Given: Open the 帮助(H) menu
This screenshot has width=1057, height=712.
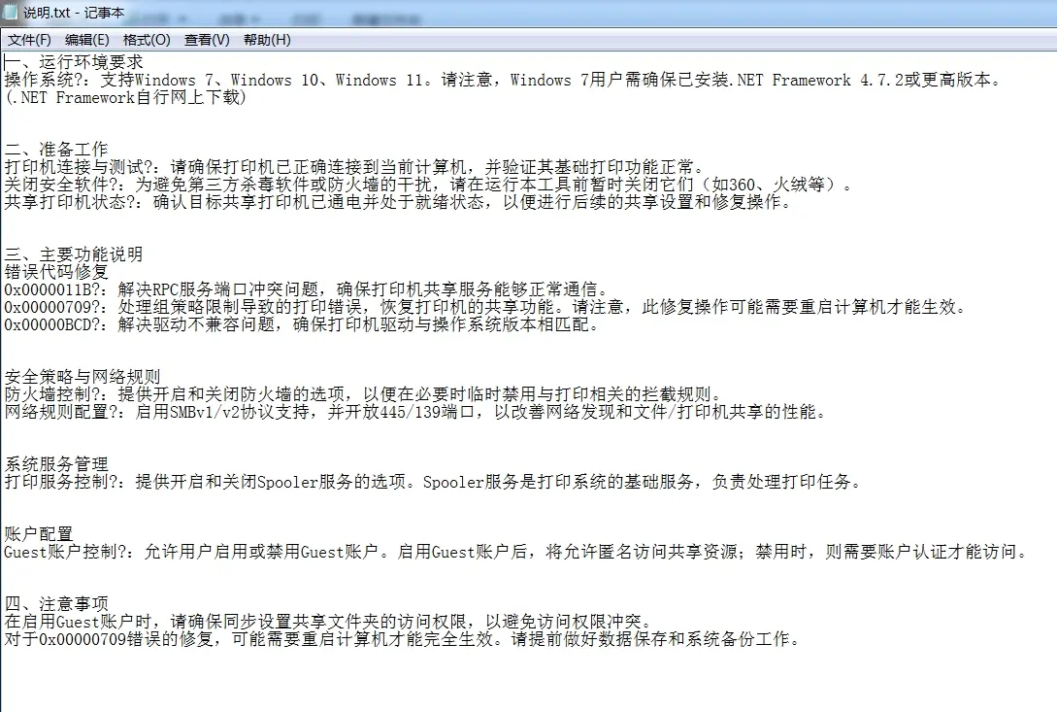Looking at the screenshot, I should [267, 40].
